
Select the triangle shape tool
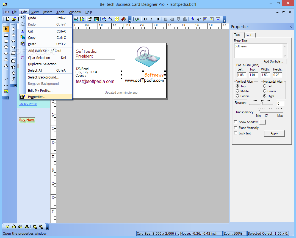(x=6, y=59)
